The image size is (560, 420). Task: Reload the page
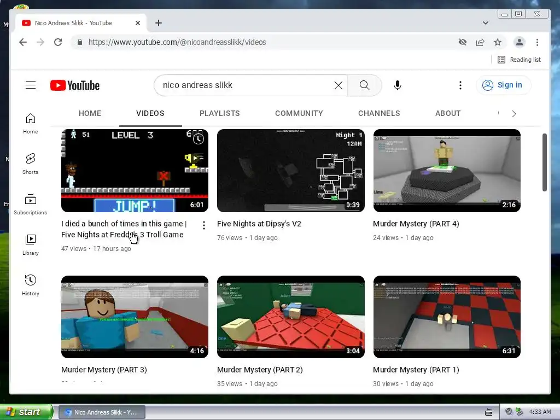[58, 42]
